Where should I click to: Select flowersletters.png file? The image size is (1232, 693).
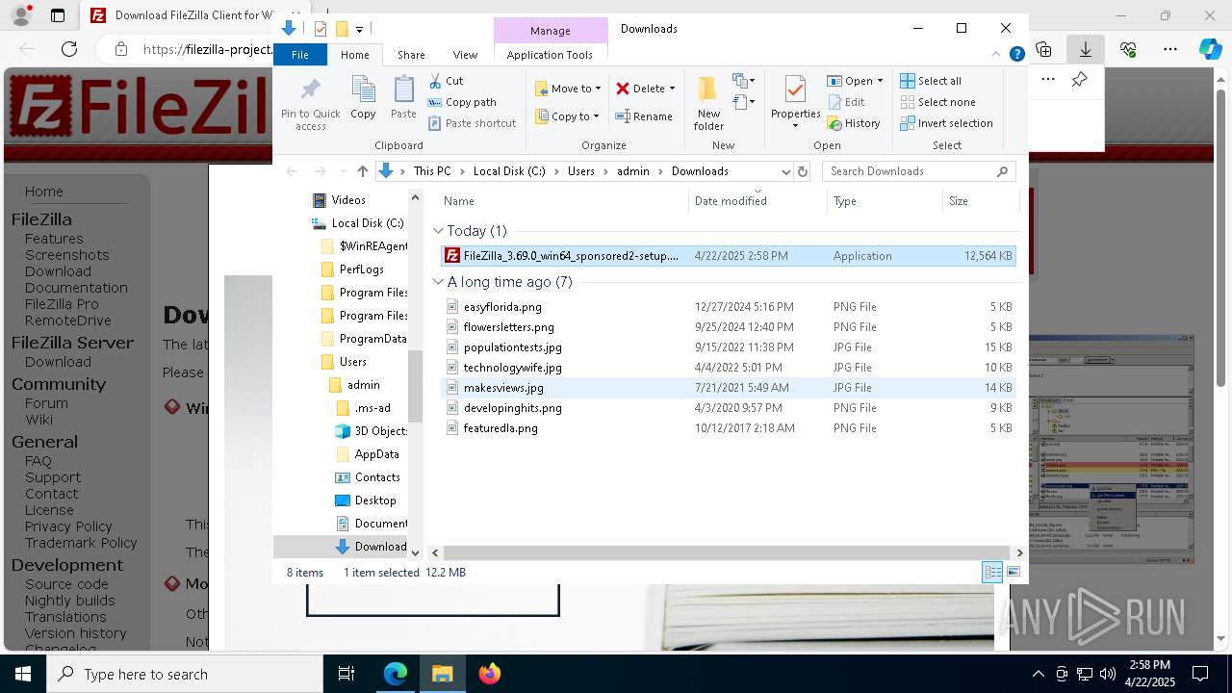coord(728,327)
